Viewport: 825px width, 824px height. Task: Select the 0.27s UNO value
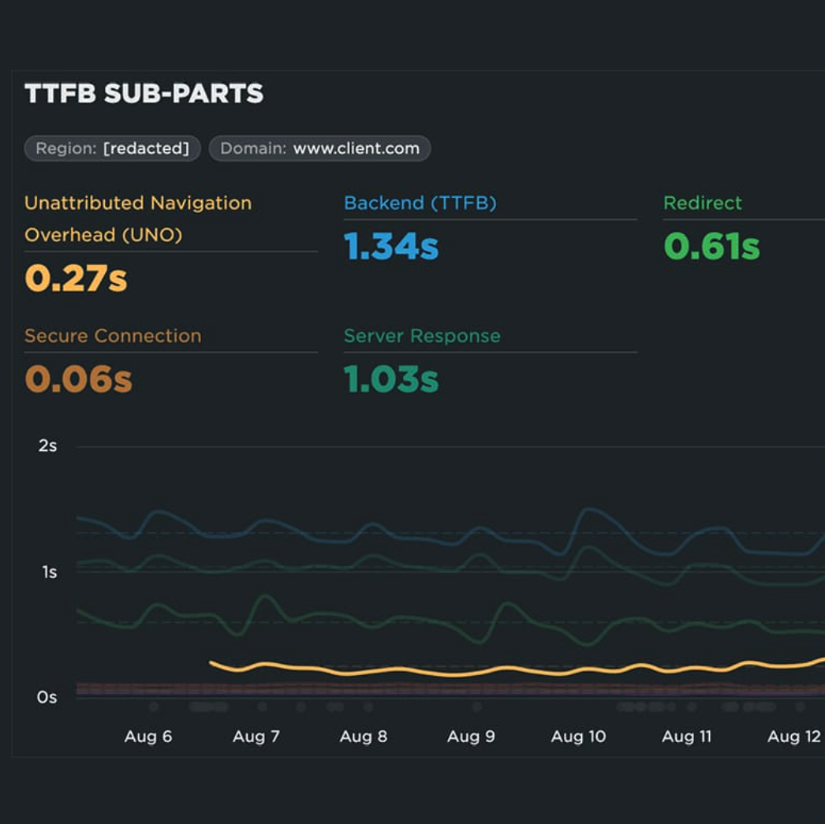pyautogui.click(x=77, y=278)
